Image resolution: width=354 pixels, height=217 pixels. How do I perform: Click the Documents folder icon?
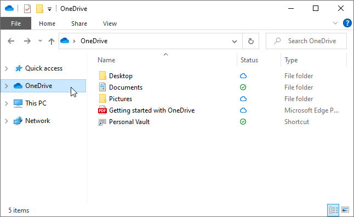click(x=102, y=87)
